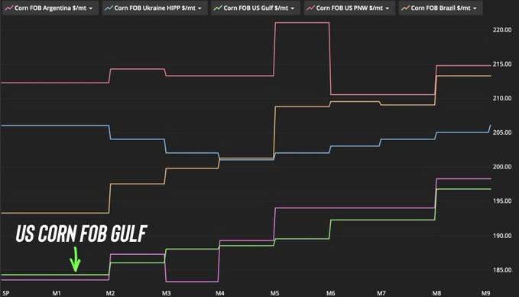Select the Corn FOB Brazil $/mt series label
The width and height of the screenshot is (519, 297).
click(440, 8)
